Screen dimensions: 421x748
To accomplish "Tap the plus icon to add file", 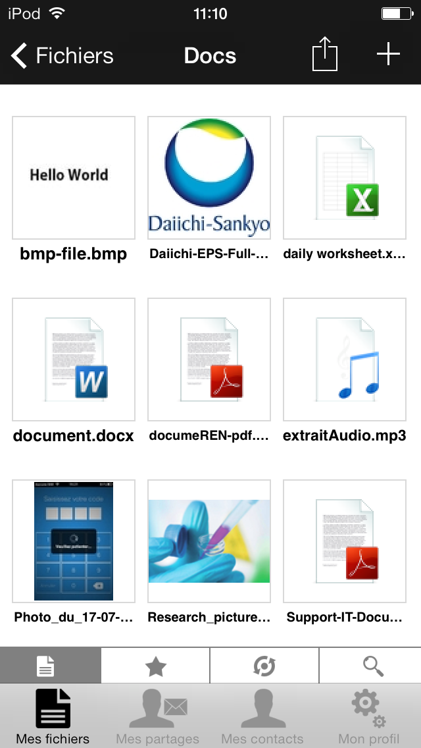I will point(389,54).
